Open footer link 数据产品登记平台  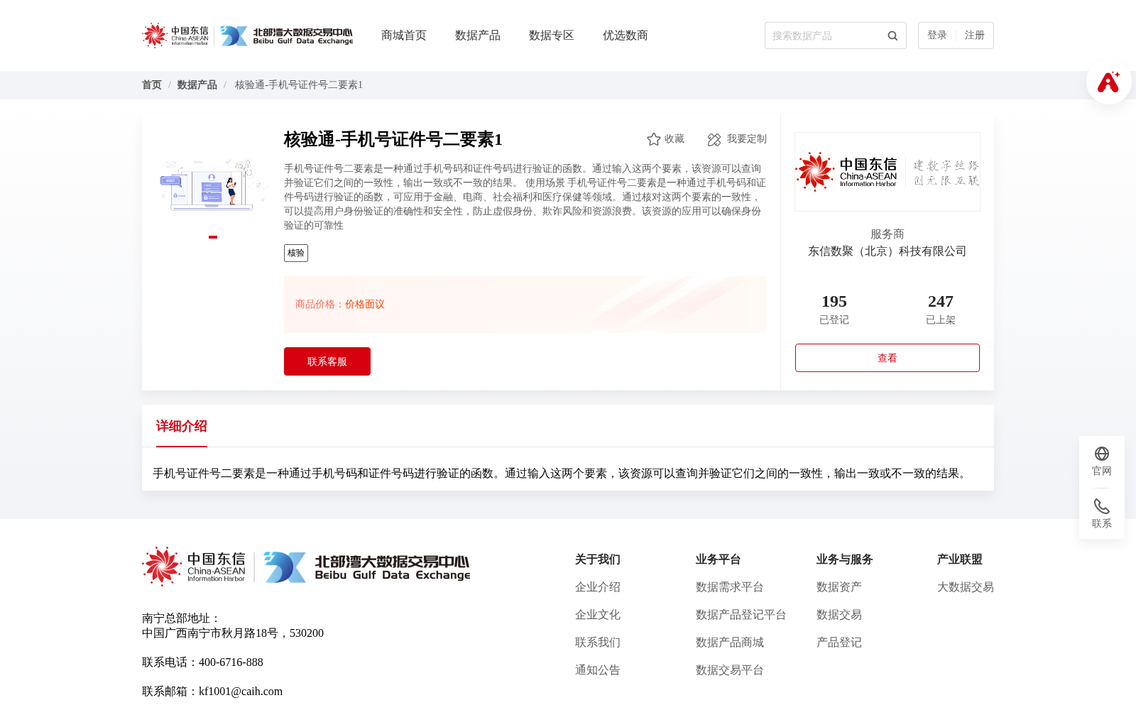(x=741, y=615)
